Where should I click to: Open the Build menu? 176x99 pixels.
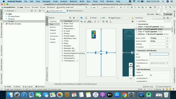pos(82,1)
